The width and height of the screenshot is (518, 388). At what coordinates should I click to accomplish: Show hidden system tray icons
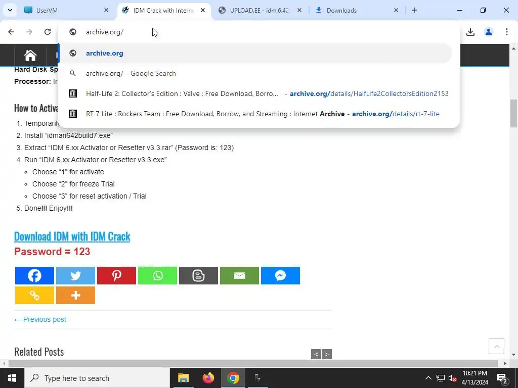point(428,378)
